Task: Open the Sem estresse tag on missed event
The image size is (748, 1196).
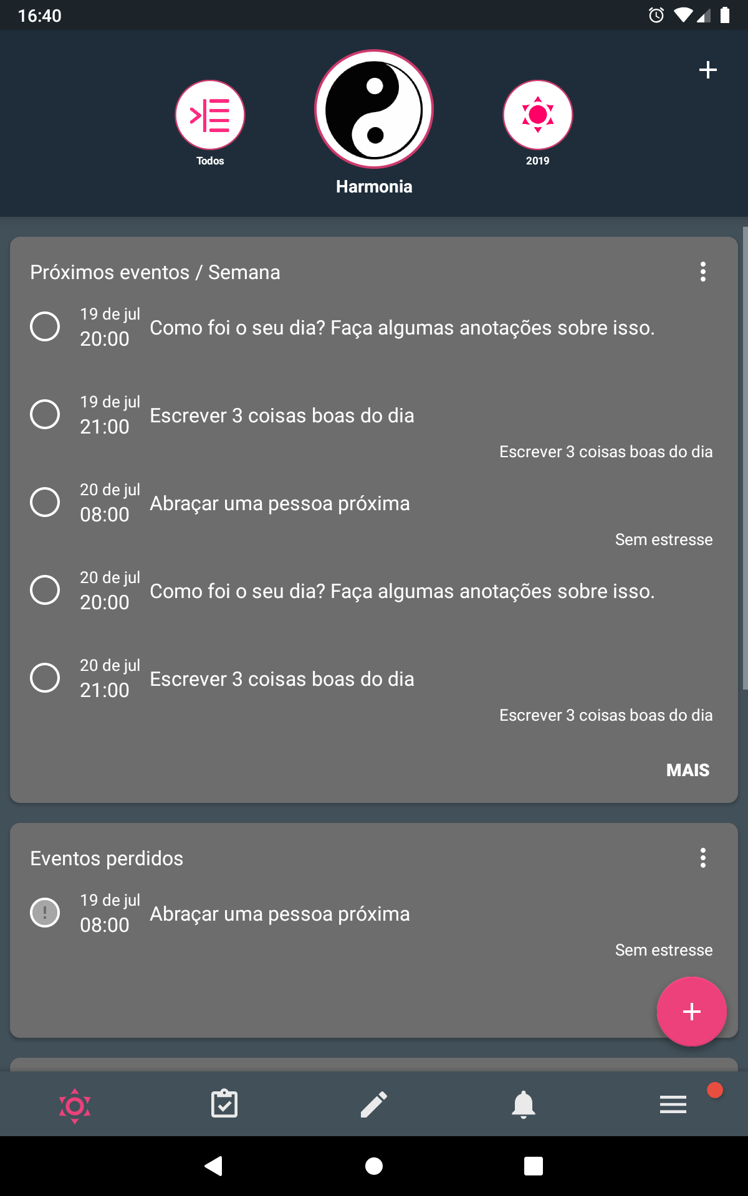Action: pos(664,950)
